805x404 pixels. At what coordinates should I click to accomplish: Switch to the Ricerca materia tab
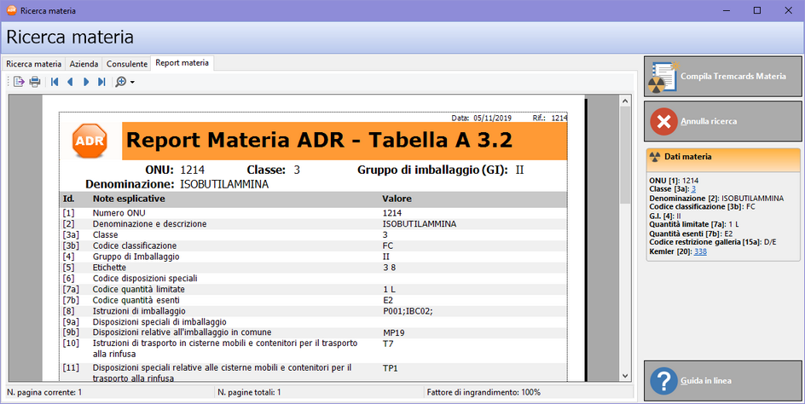[34, 64]
